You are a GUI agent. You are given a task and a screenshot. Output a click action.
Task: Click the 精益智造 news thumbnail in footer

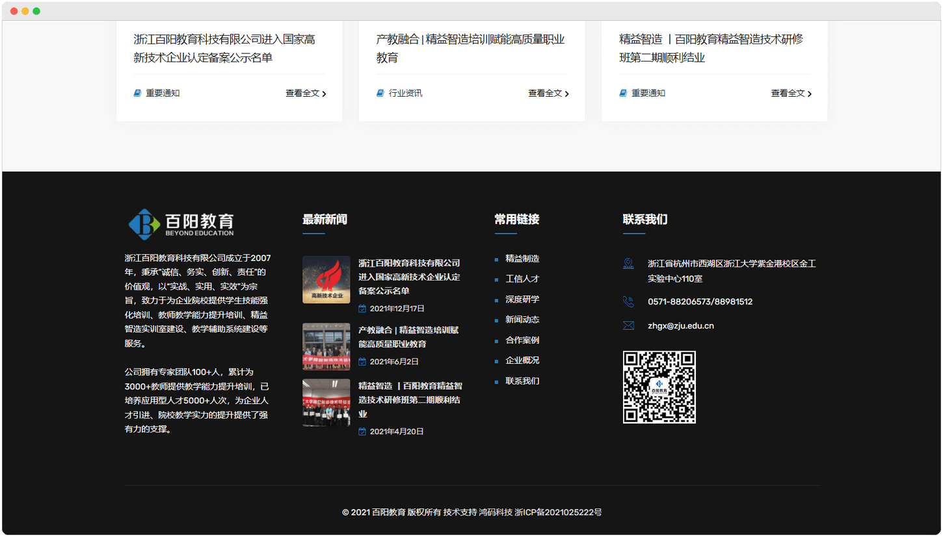point(326,403)
